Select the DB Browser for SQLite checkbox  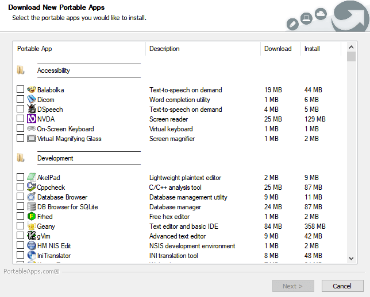(x=21, y=207)
